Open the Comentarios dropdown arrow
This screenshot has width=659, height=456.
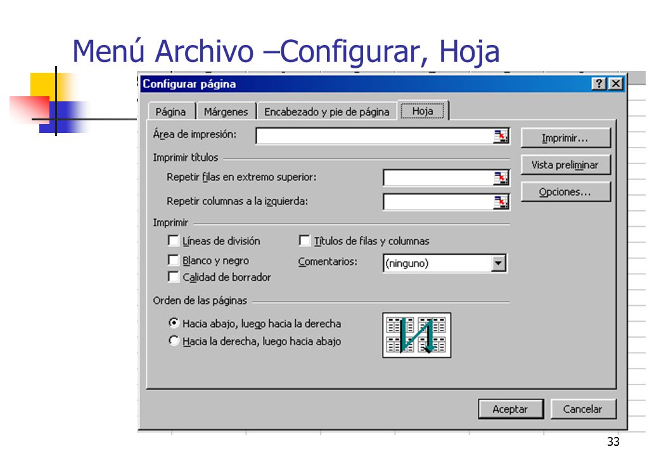point(498,263)
